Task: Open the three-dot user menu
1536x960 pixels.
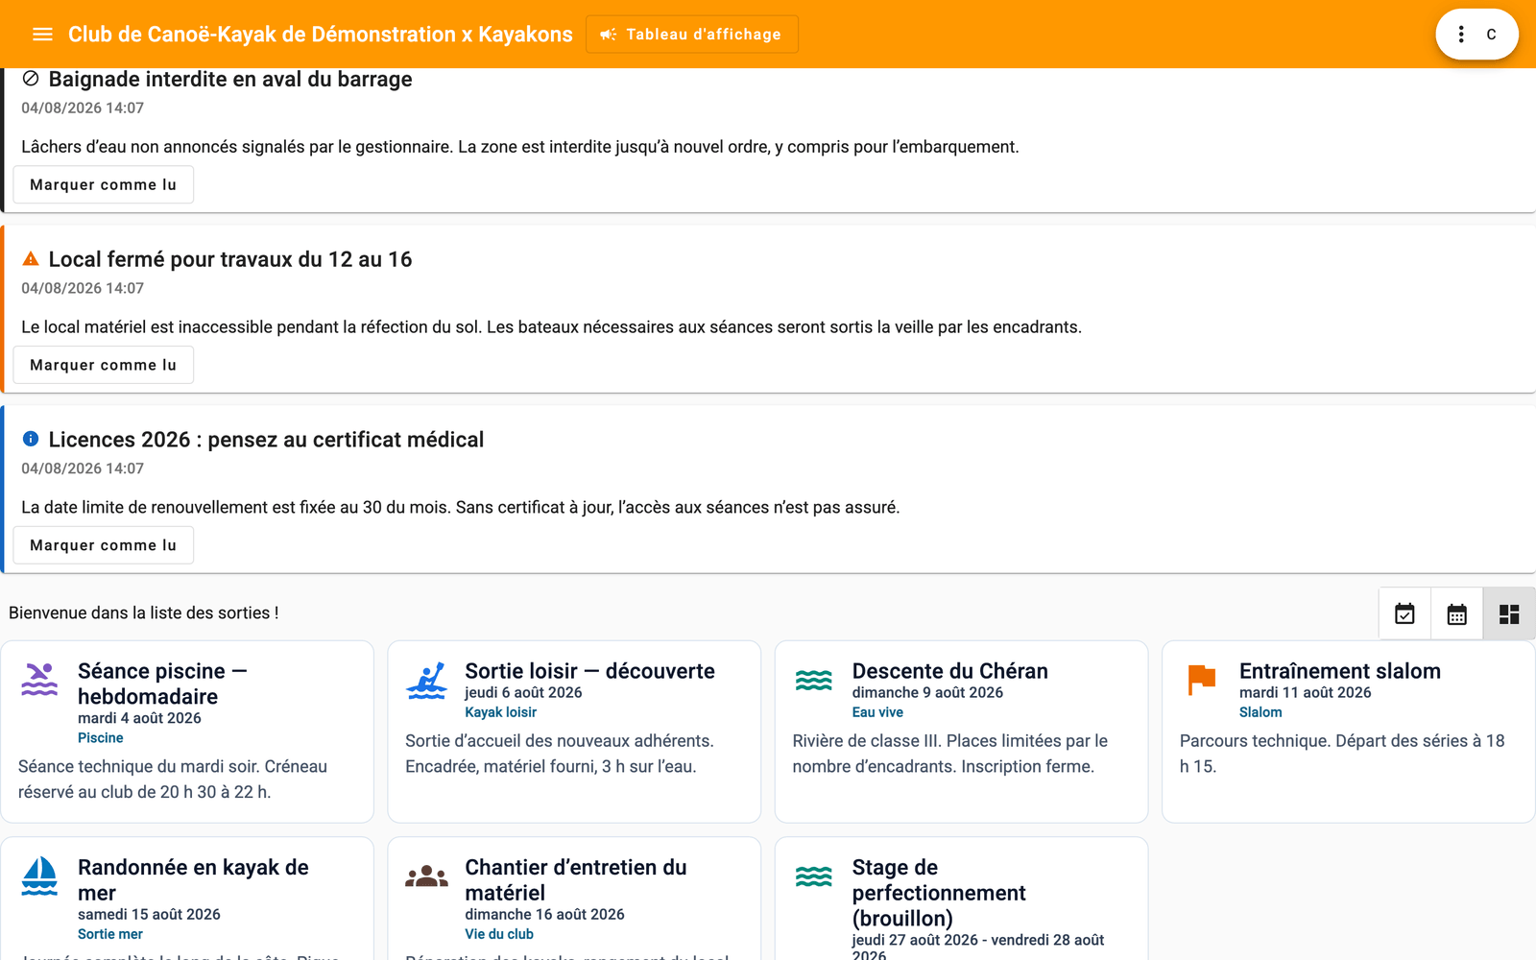Action: pyautogui.click(x=1461, y=35)
